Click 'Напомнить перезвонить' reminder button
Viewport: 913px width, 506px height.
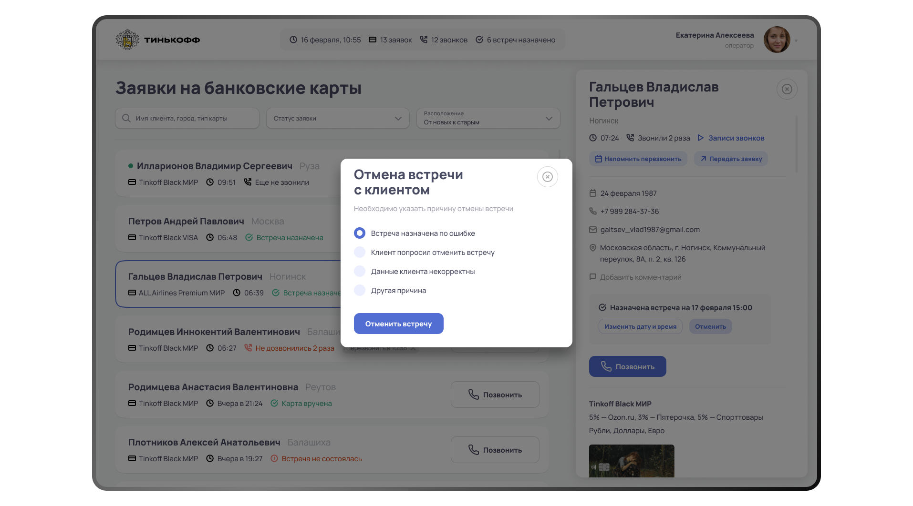pos(638,159)
